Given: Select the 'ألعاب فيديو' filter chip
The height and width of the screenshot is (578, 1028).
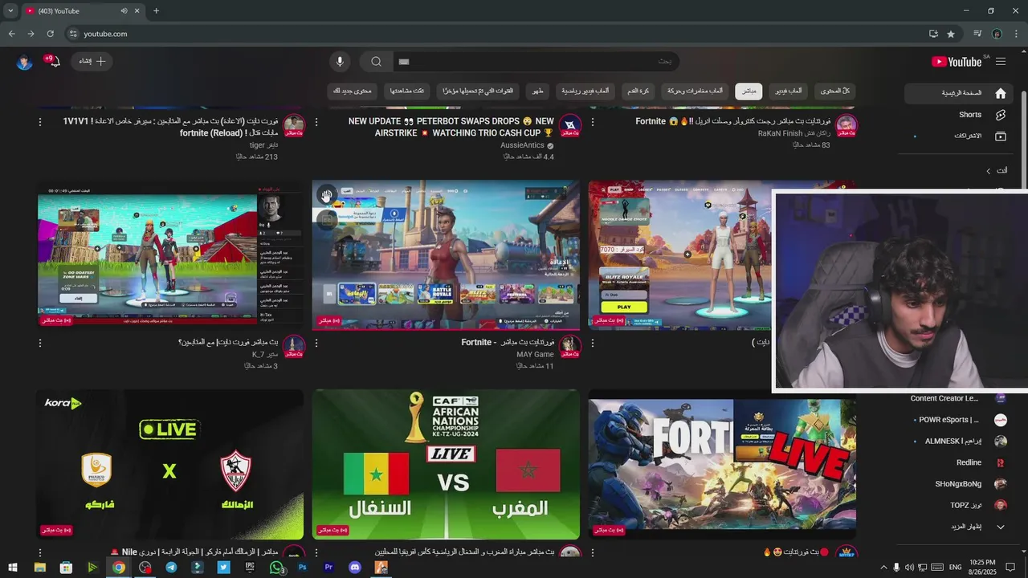Looking at the screenshot, I should point(788,91).
